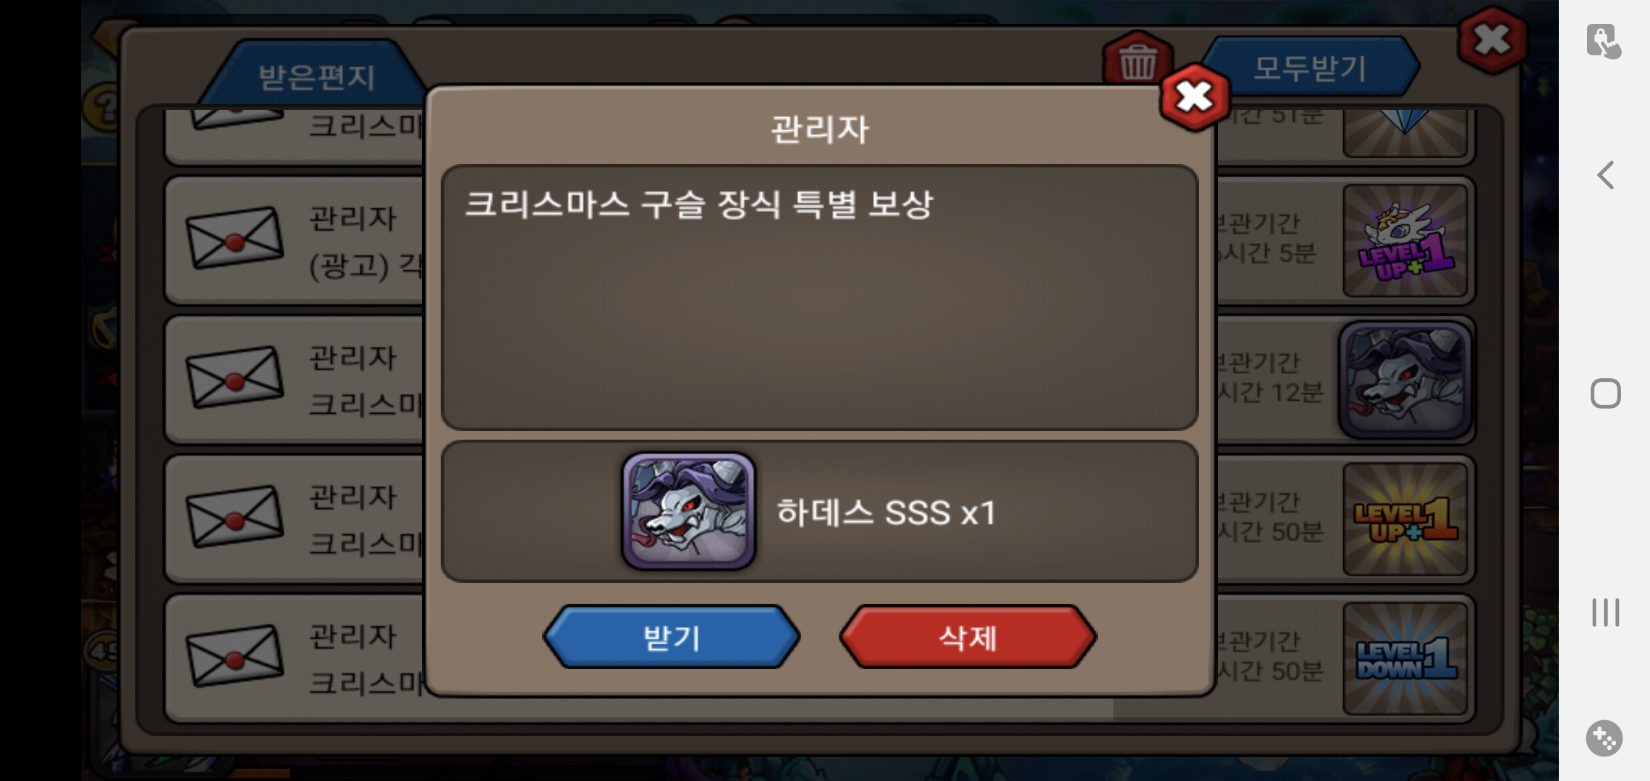1650x781 pixels.
Task: Close the 관리자 message popup
Action: [x=1194, y=97]
